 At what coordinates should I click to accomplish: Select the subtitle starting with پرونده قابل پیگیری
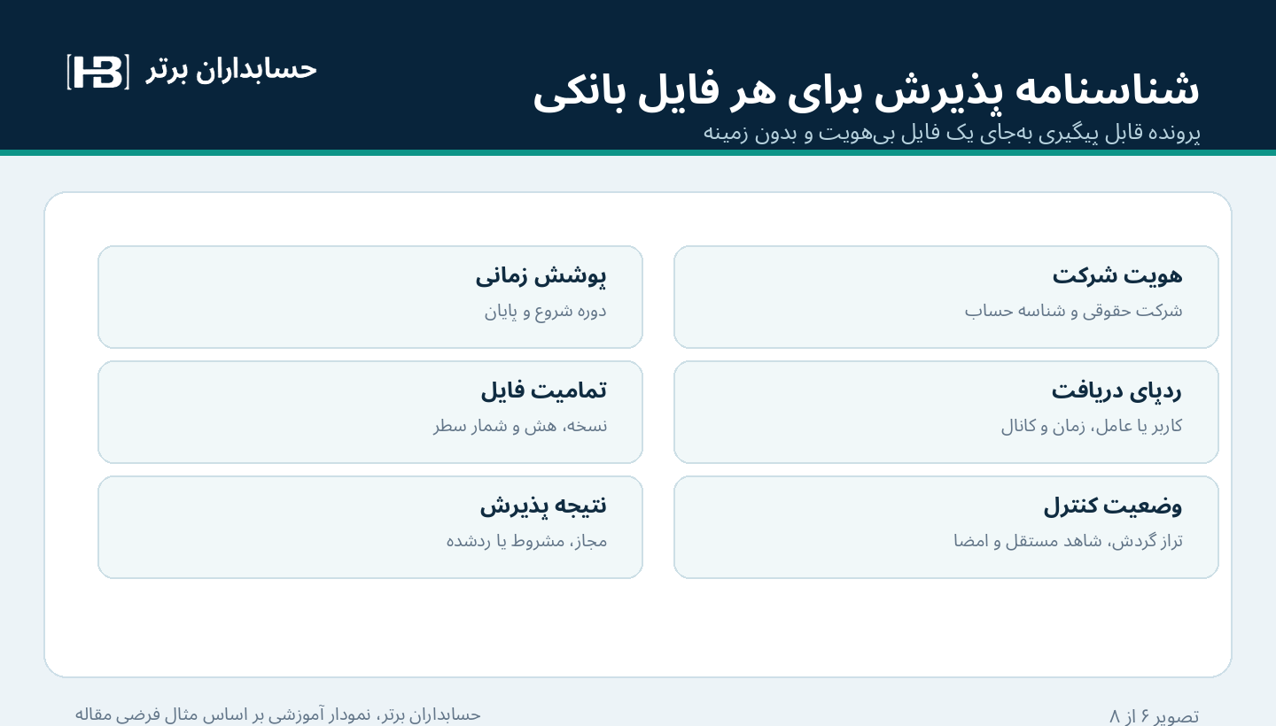952,133
